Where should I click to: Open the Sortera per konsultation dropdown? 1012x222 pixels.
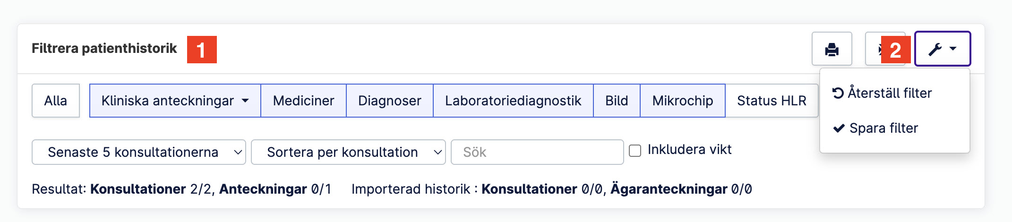[348, 152]
